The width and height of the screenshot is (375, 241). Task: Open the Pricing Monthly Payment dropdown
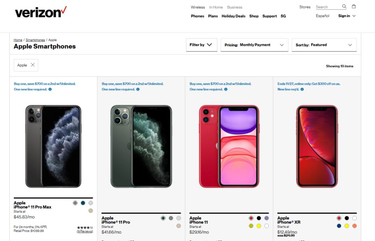(254, 45)
